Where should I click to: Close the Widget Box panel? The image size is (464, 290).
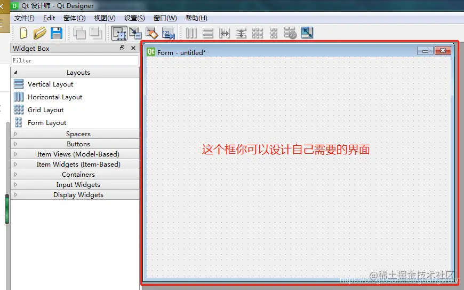tap(133, 48)
